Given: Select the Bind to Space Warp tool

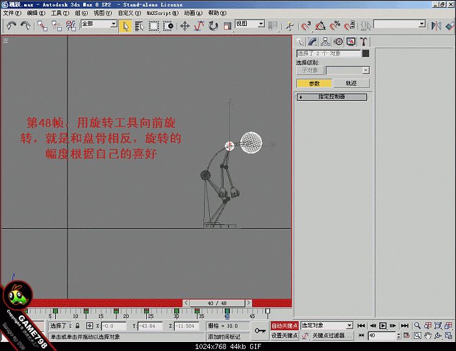Looking at the screenshot, I should point(71,26).
